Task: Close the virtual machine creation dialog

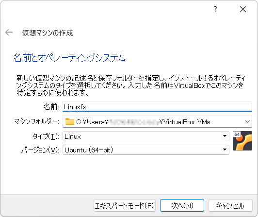Action: (243, 9)
